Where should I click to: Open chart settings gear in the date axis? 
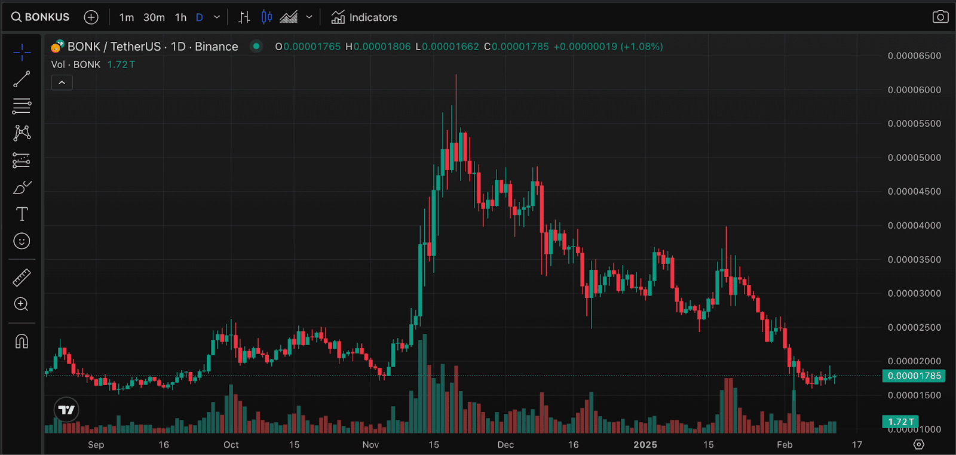[919, 444]
